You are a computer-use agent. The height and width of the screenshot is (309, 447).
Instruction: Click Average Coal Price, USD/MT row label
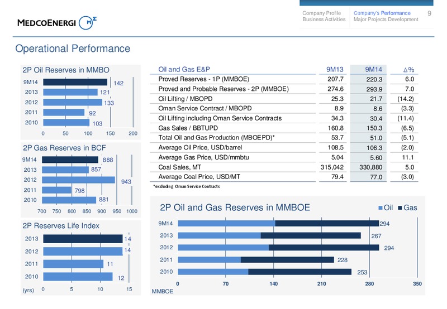click(199, 177)
